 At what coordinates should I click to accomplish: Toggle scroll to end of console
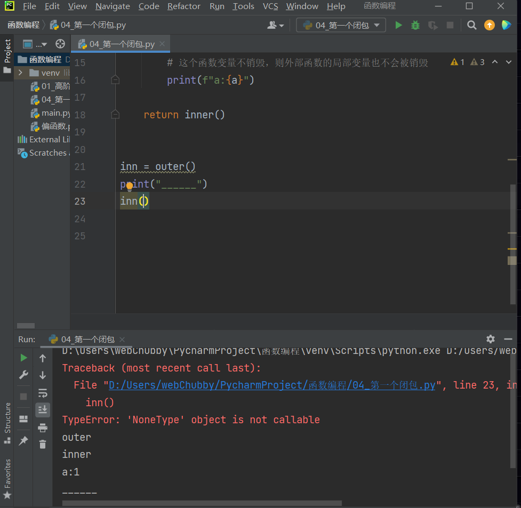coord(43,410)
